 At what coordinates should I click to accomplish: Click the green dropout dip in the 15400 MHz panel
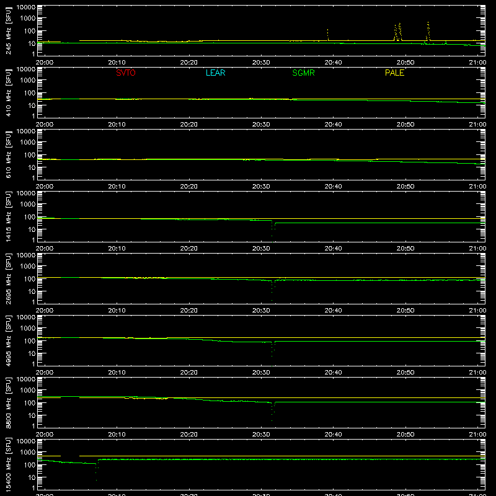97,471
